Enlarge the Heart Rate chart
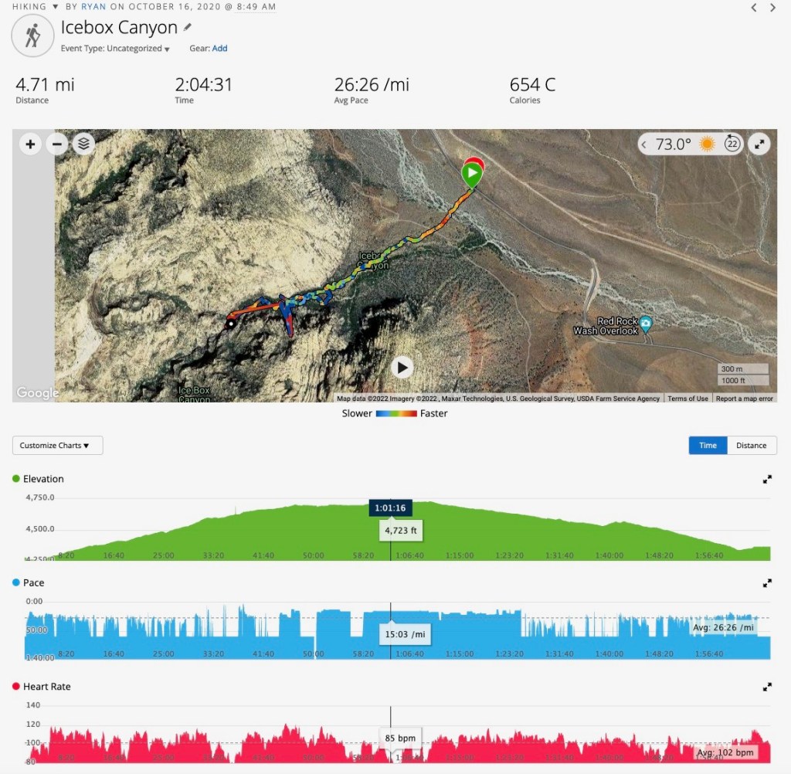This screenshot has height=774, width=791. point(767,687)
